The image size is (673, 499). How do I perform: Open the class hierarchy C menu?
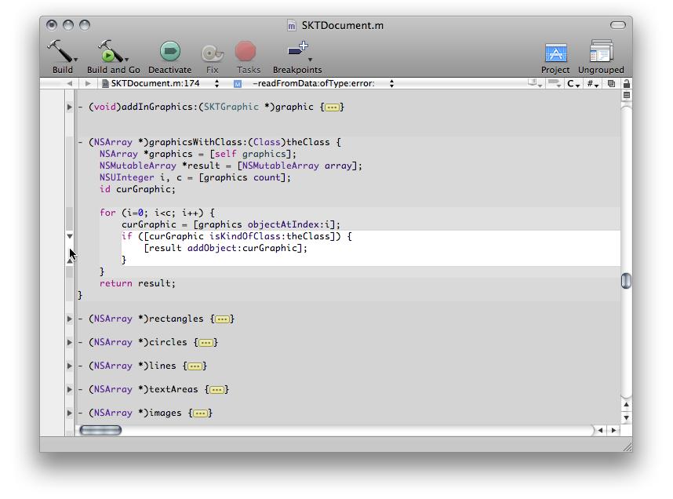point(573,83)
